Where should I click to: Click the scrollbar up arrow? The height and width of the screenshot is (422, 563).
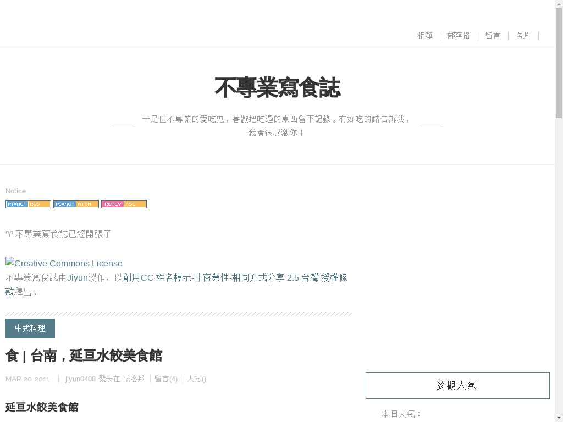(x=559, y=4)
